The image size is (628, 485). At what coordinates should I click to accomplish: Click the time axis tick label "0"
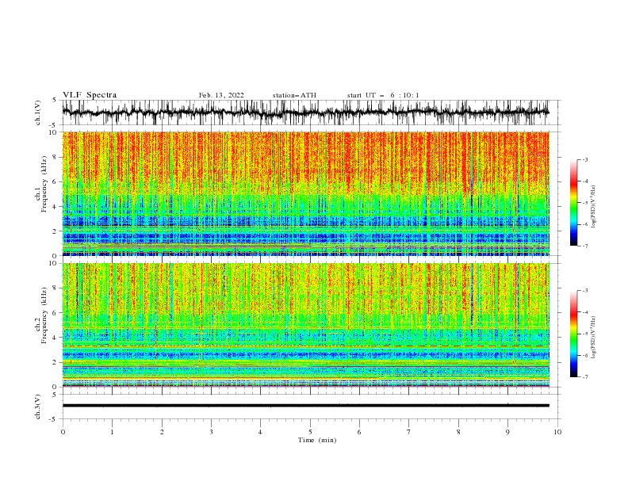[x=63, y=432]
